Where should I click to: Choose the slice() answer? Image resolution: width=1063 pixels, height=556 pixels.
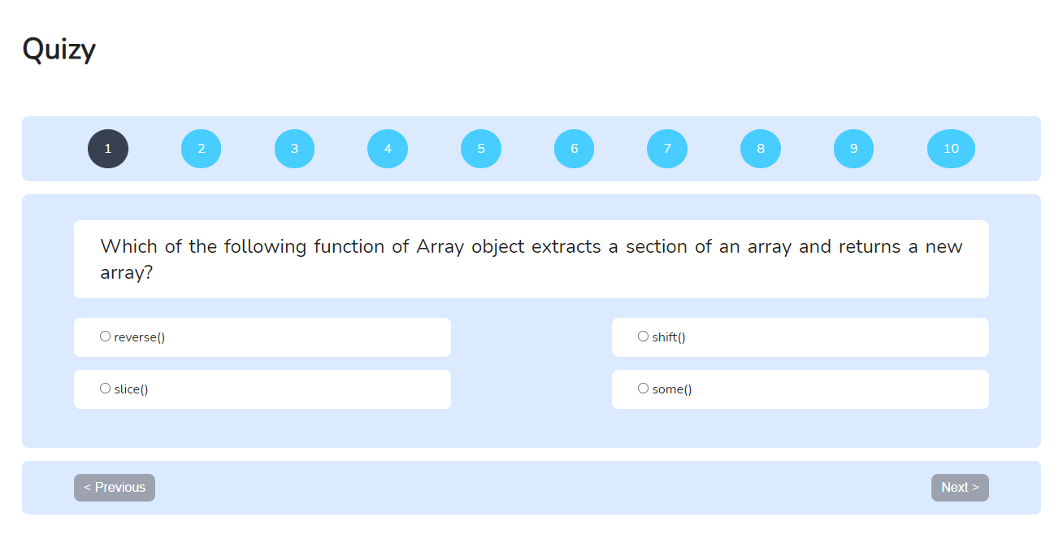tap(105, 388)
